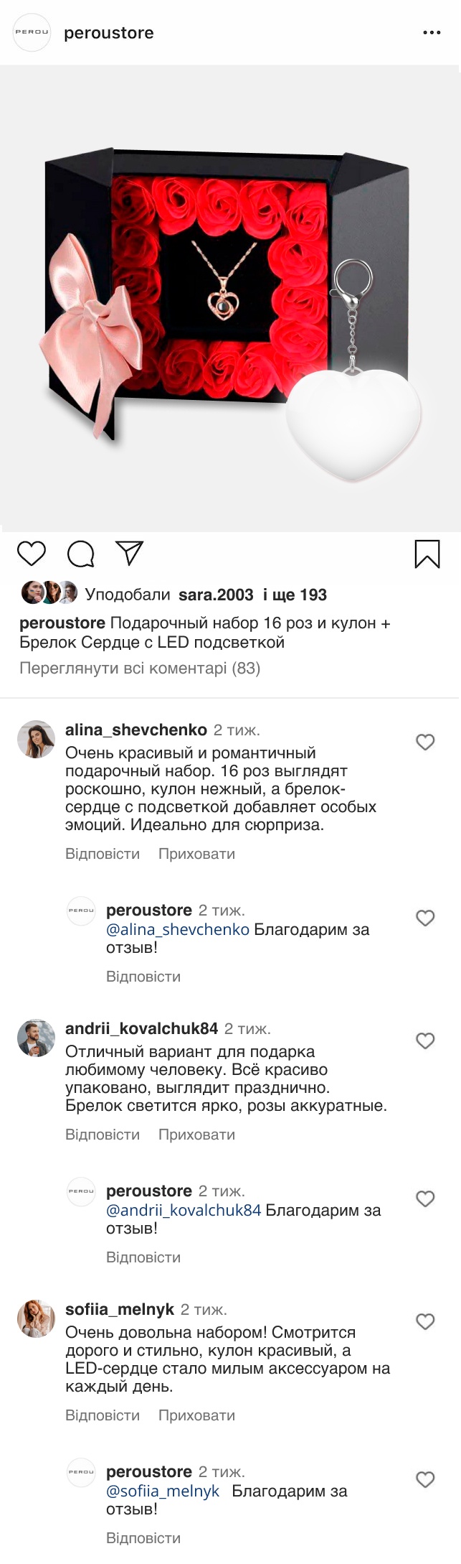This screenshot has width=461, height=1564.
Task: Open the @alina_shevchenko mention link
Action: 178,929
